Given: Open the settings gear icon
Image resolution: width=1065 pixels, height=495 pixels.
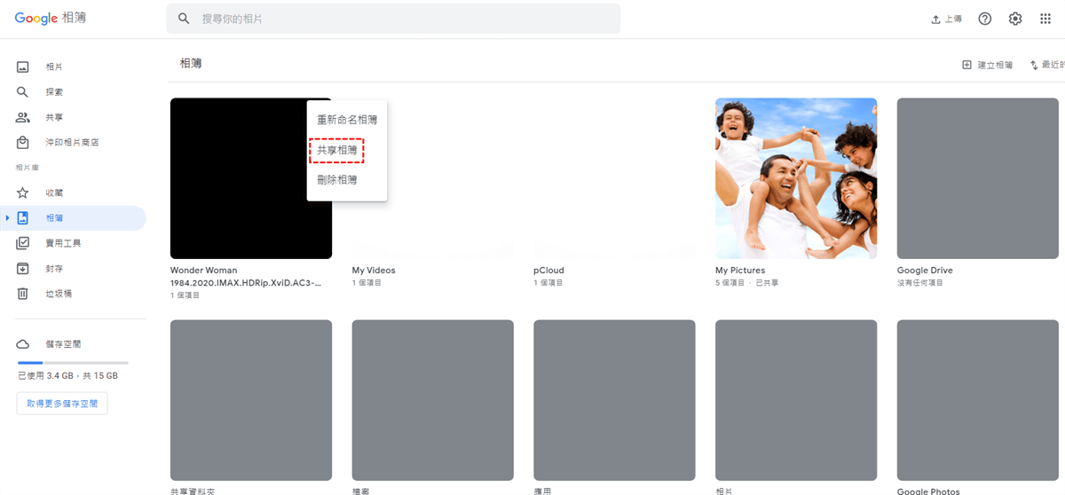Looking at the screenshot, I should pyautogui.click(x=1015, y=19).
